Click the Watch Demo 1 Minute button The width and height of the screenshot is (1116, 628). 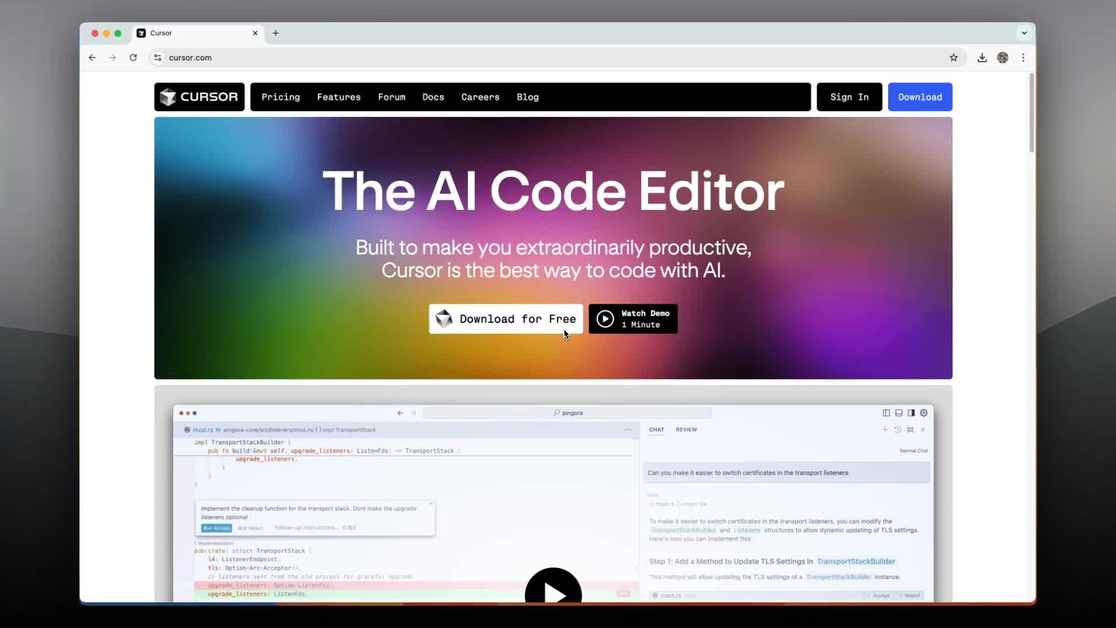pyautogui.click(x=633, y=319)
